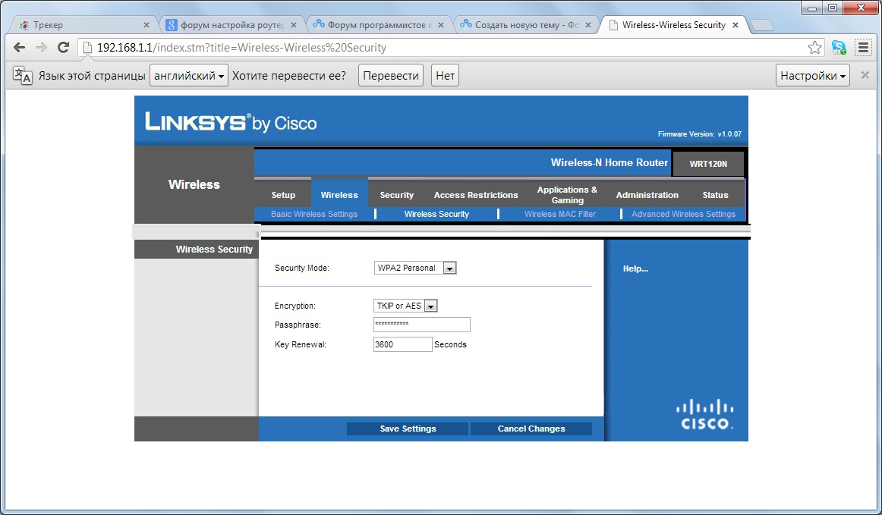
Task: Click the Key Renewal 3600 field
Action: (x=403, y=344)
